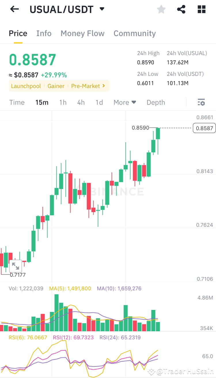Navigate back using the arrow icon
Image resolution: width=216 pixels, height=378 pixels.
pyautogui.click(x=14, y=9)
